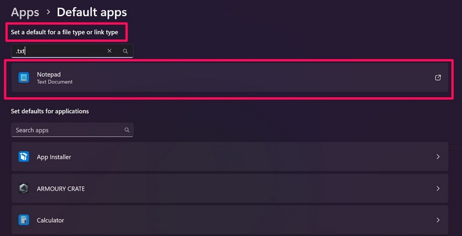Click the Notepad app icon

(x=24, y=78)
